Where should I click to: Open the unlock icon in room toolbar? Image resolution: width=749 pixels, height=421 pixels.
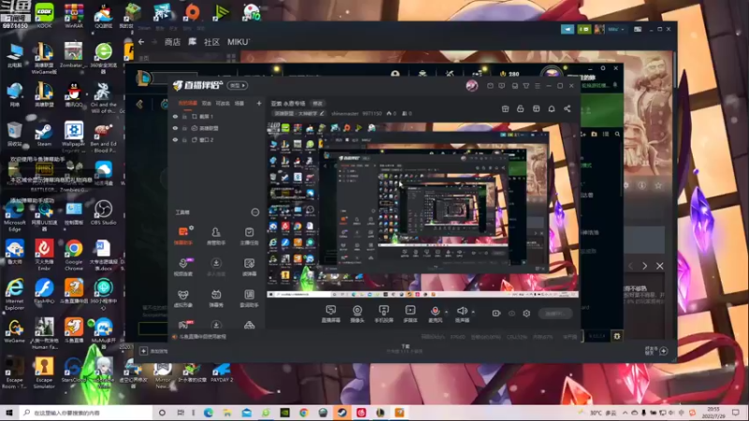(x=521, y=109)
